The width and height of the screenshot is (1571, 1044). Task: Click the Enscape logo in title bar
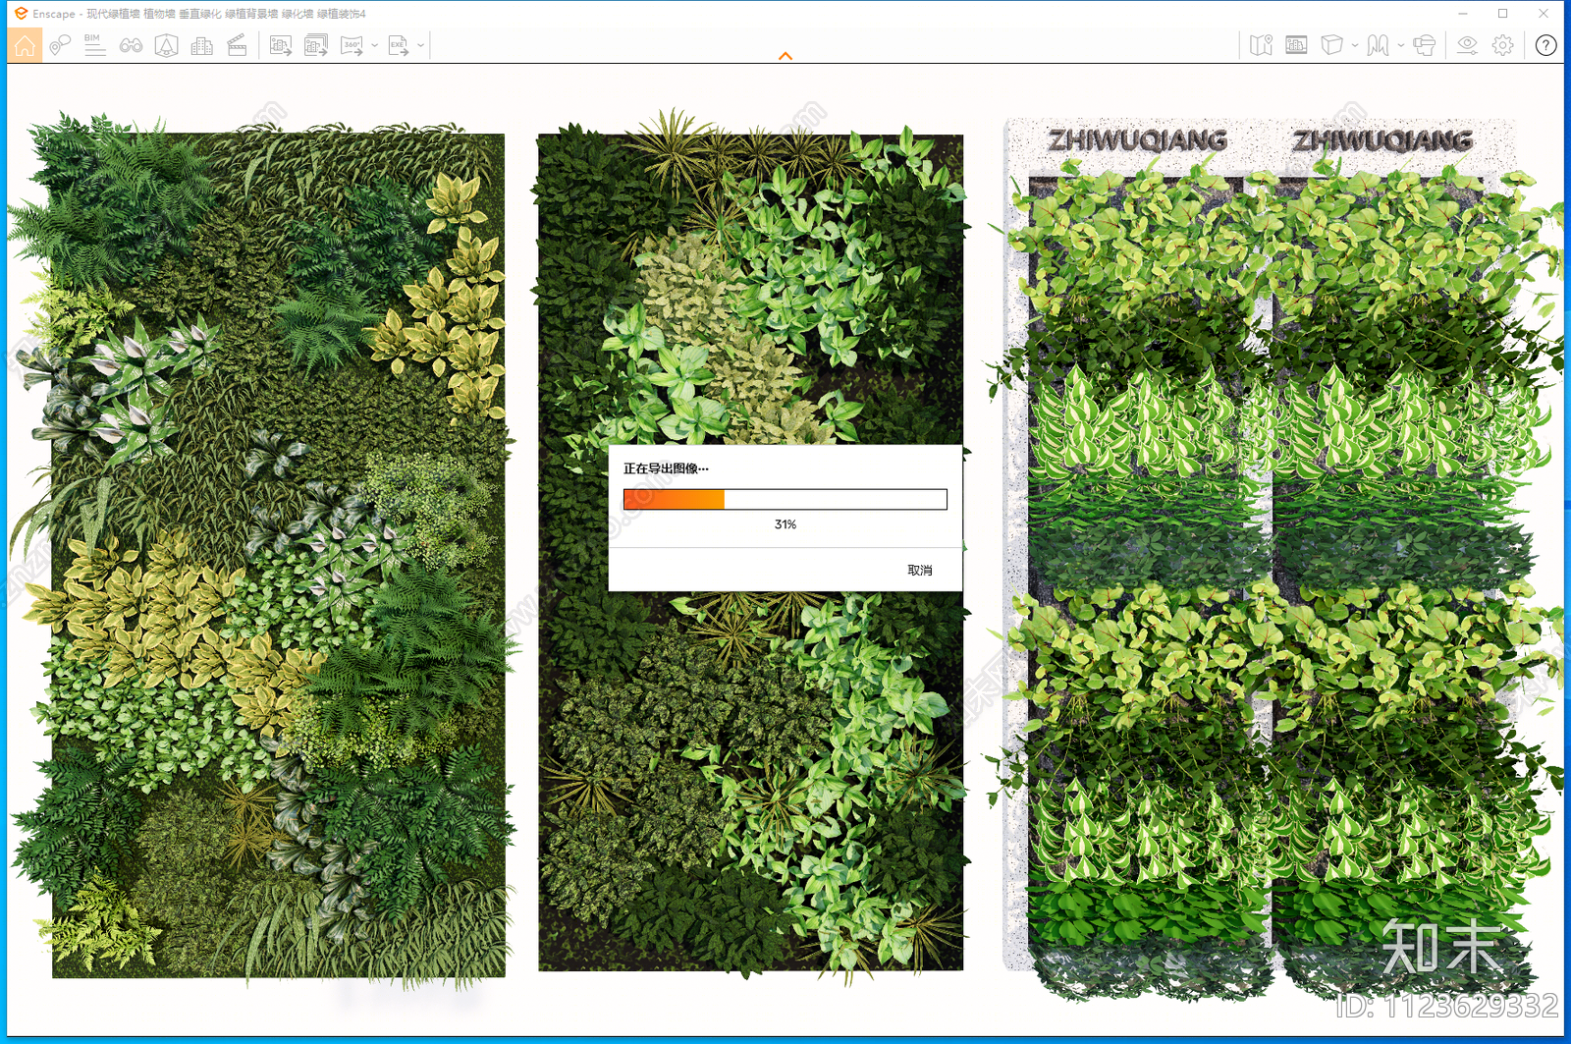tap(21, 14)
